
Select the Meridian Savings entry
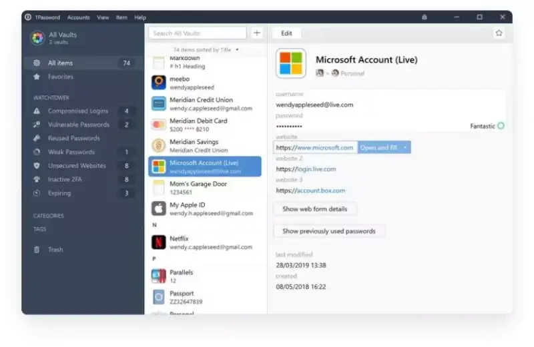pyautogui.click(x=205, y=145)
